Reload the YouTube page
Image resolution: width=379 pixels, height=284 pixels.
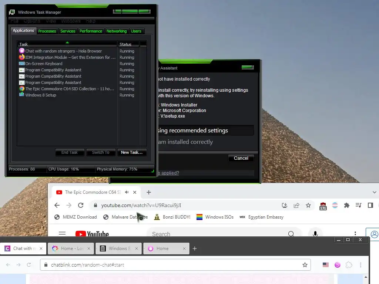coord(81,205)
